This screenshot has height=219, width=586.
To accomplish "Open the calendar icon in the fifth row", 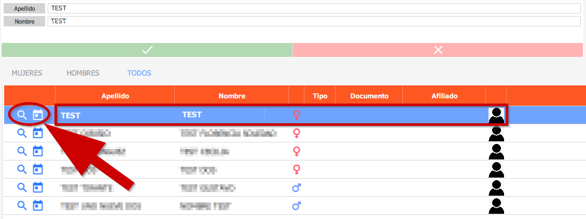I will pos(37,187).
